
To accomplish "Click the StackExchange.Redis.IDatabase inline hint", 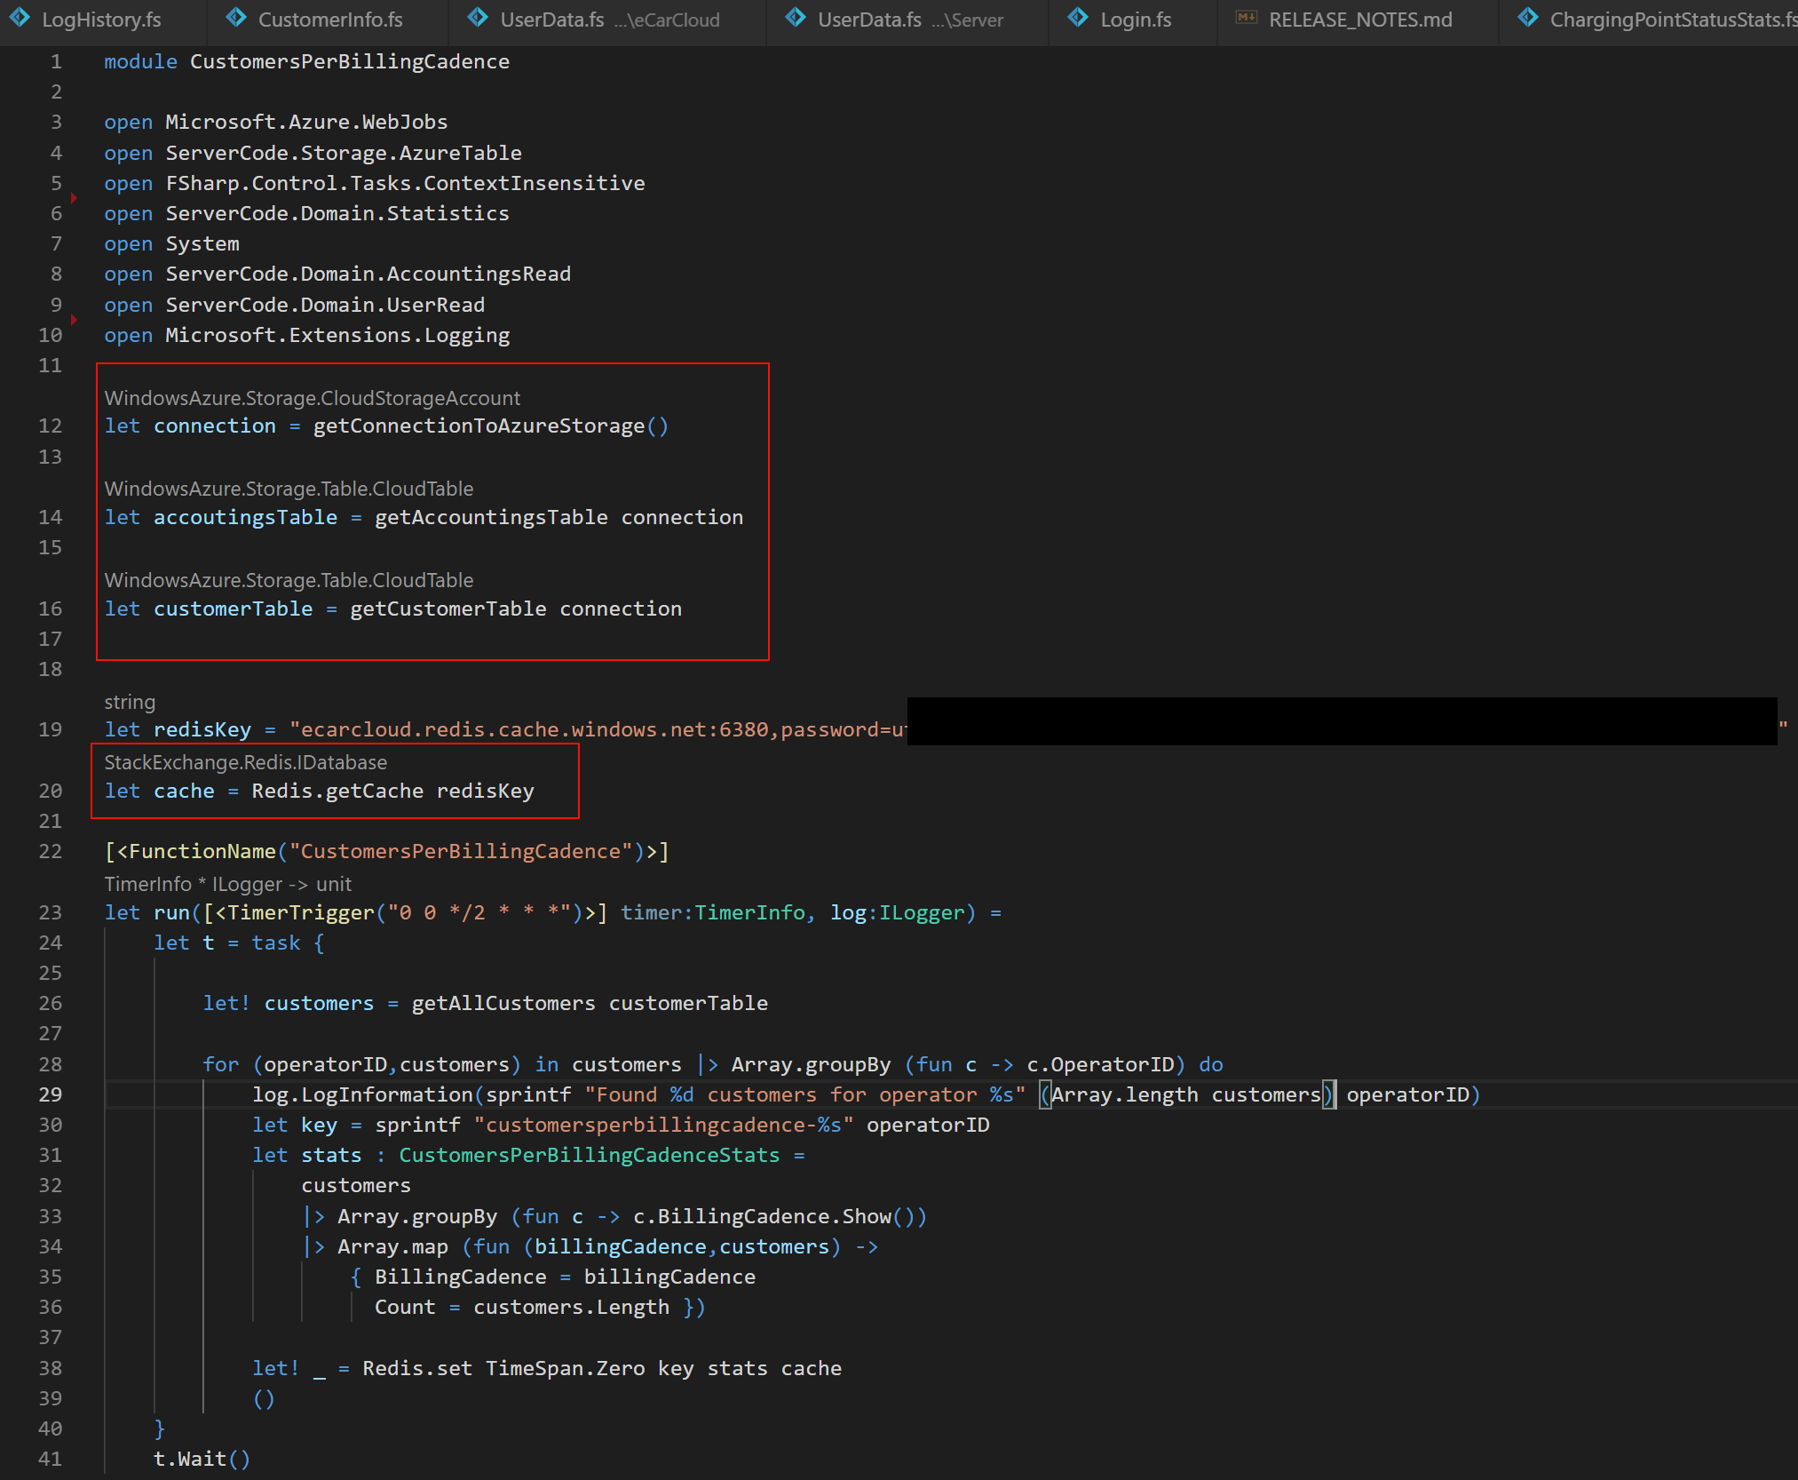I will point(245,761).
